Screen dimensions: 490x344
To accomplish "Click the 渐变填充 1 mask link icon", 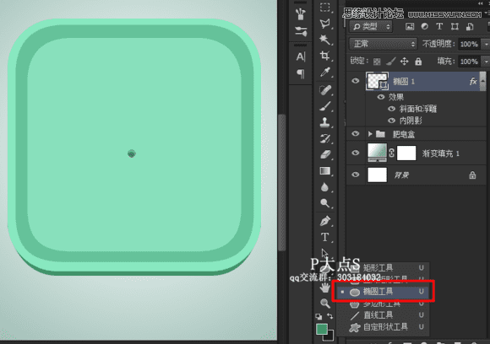I will click(x=391, y=153).
